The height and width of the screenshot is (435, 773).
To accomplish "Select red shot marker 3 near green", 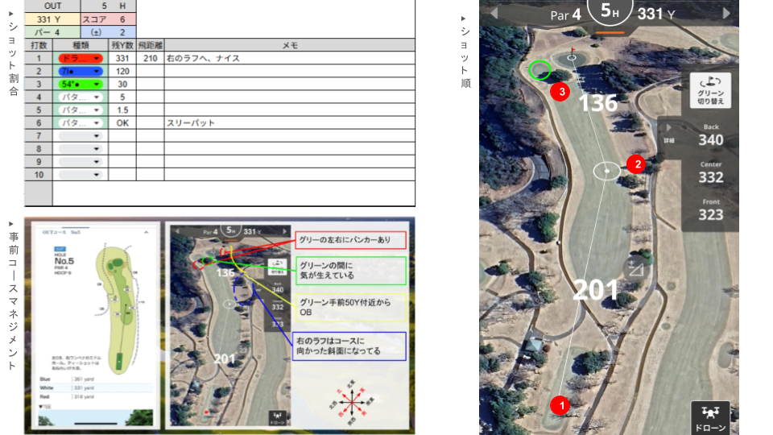I will tap(564, 92).
